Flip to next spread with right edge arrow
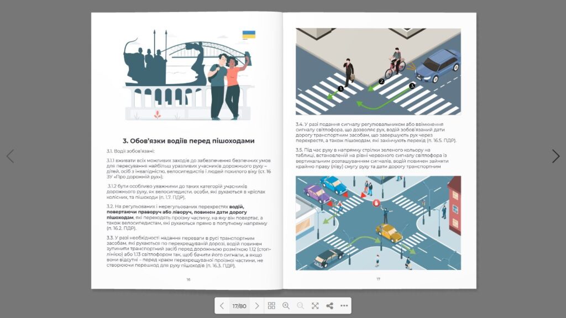Image resolution: width=566 pixels, height=318 pixels. point(555,156)
